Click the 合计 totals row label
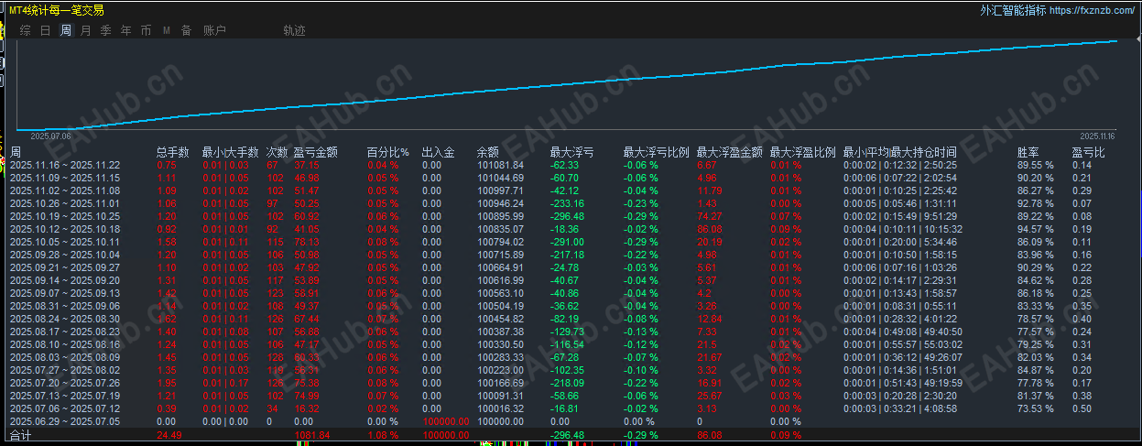This screenshot has height=446, width=1142. pos(20,435)
